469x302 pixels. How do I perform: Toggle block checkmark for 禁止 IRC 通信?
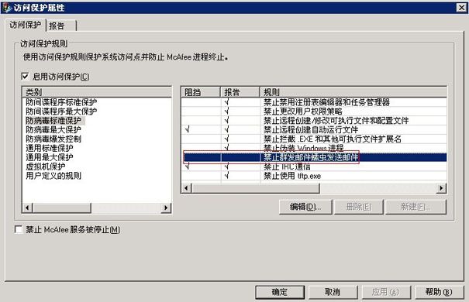click(x=188, y=166)
